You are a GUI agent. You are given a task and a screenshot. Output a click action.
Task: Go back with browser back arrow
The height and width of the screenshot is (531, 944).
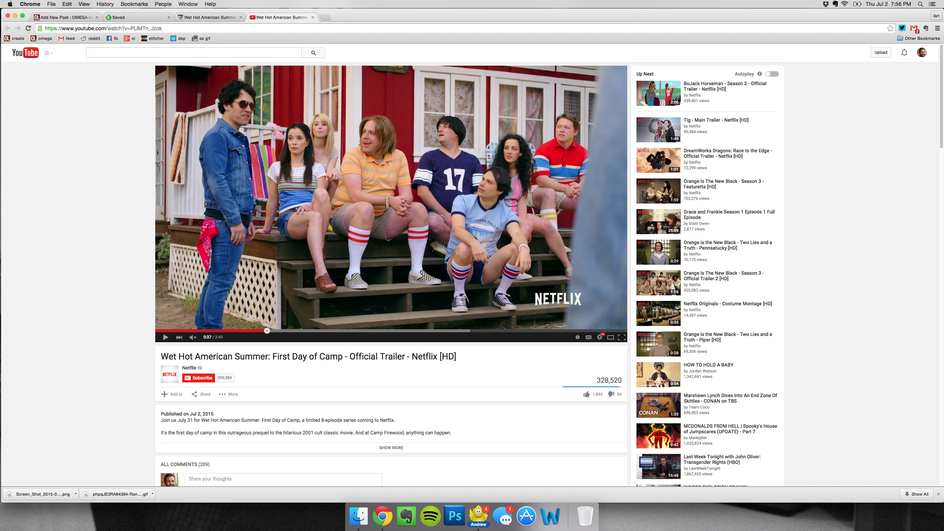click(x=8, y=28)
